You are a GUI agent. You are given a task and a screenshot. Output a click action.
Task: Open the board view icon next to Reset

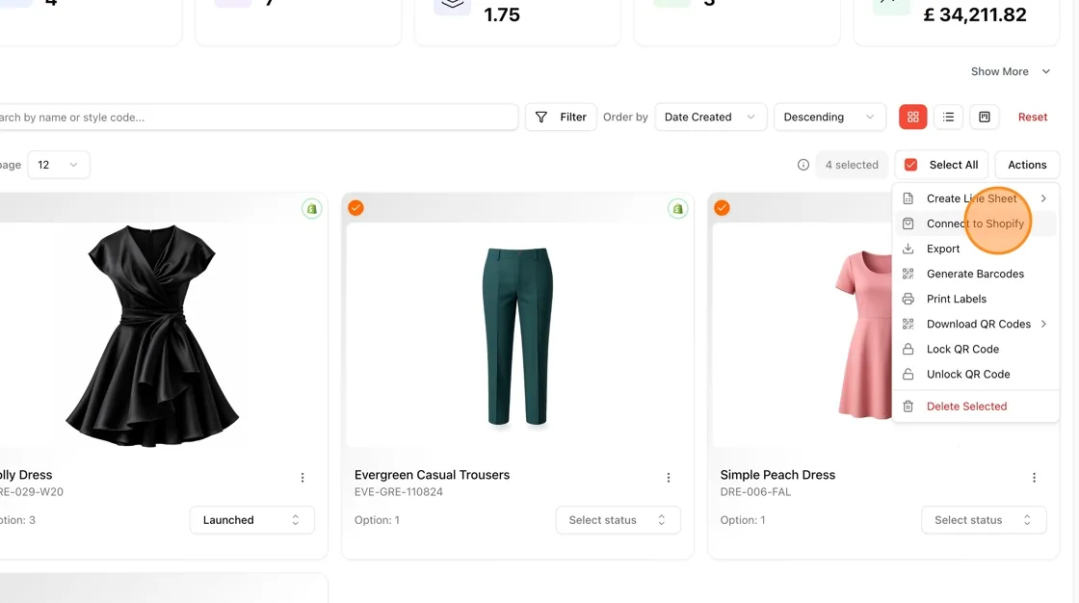984,117
